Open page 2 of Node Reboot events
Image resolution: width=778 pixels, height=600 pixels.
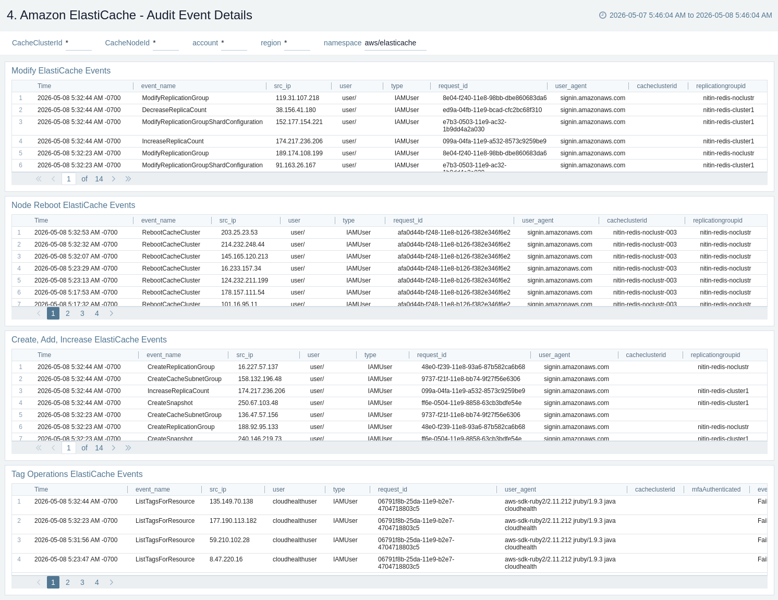68,313
